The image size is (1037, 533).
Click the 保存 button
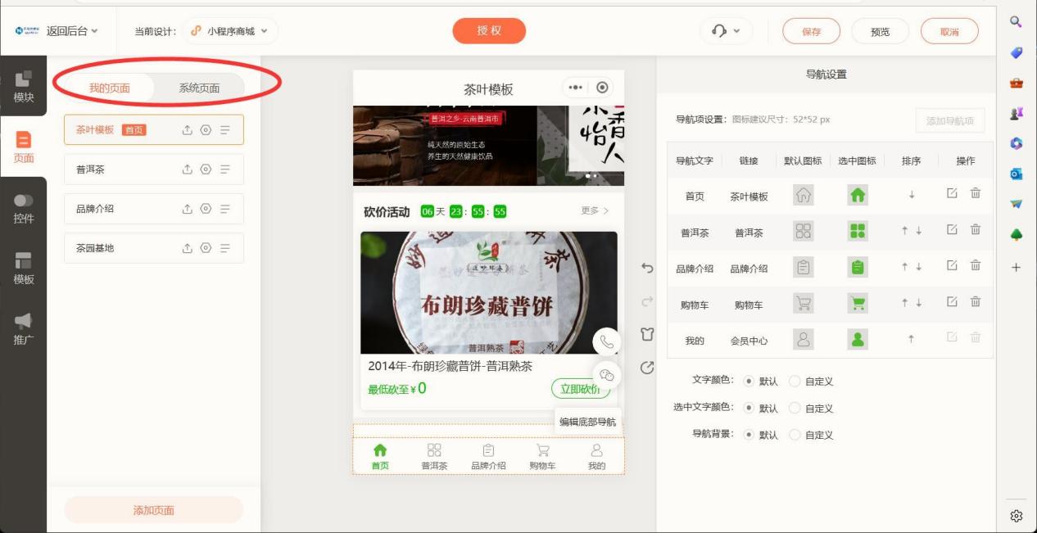tap(811, 31)
